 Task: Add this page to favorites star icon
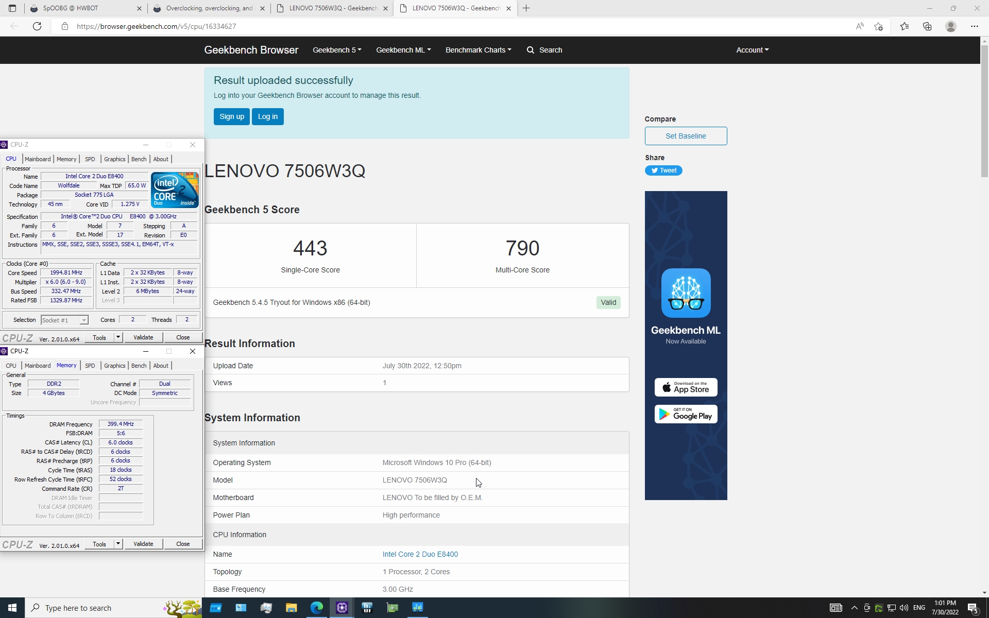click(879, 26)
